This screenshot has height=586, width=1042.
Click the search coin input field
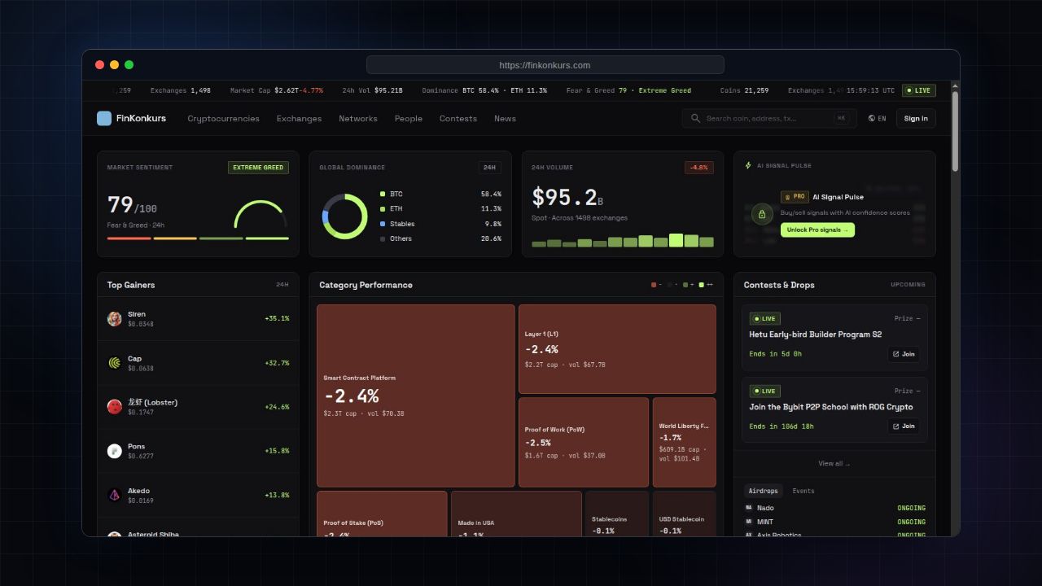[x=769, y=118]
